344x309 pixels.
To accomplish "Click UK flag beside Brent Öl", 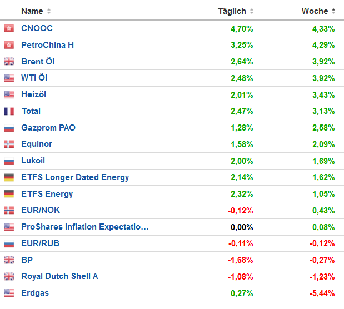I will point(9,62).
